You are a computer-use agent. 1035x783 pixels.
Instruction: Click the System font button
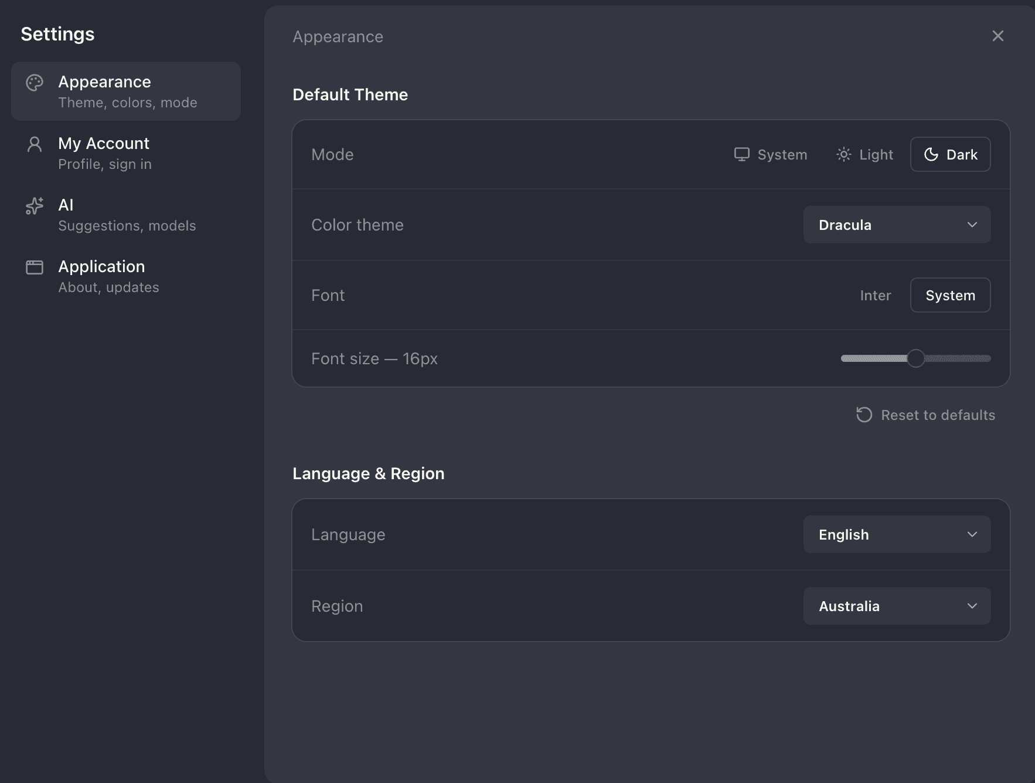pyautogui.click(x=950, y=295)
